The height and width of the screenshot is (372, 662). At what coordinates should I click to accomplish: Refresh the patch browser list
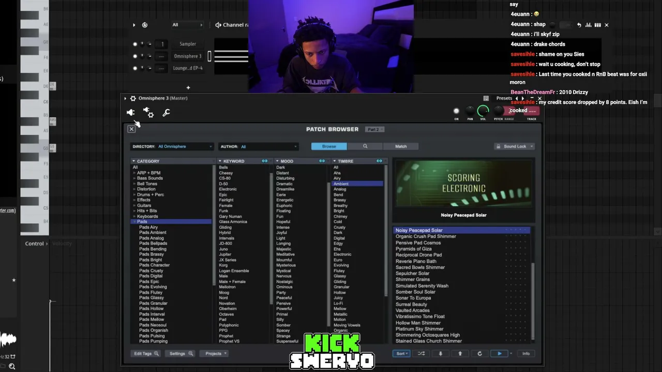[479, 353]
